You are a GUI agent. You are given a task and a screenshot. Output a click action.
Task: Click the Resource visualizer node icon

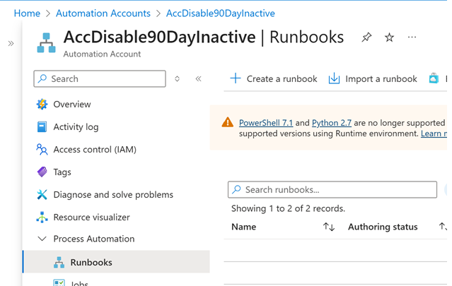pos(42,217)
